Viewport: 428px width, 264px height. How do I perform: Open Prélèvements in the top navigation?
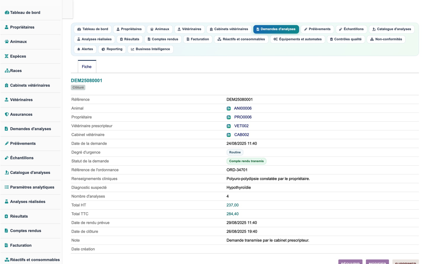point(318,29)
